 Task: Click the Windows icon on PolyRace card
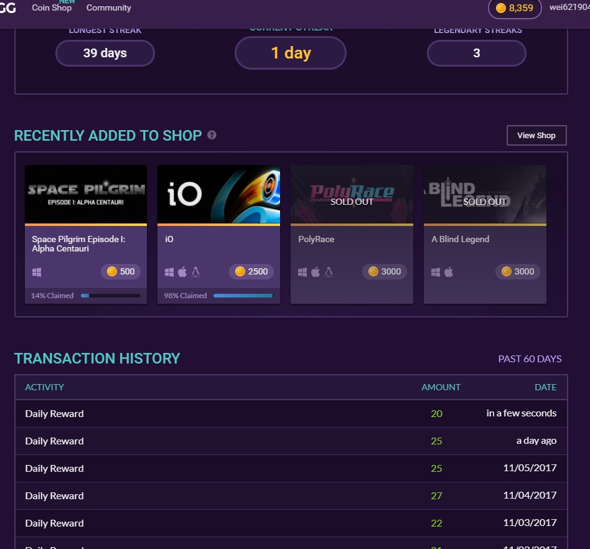click(302, 272)
